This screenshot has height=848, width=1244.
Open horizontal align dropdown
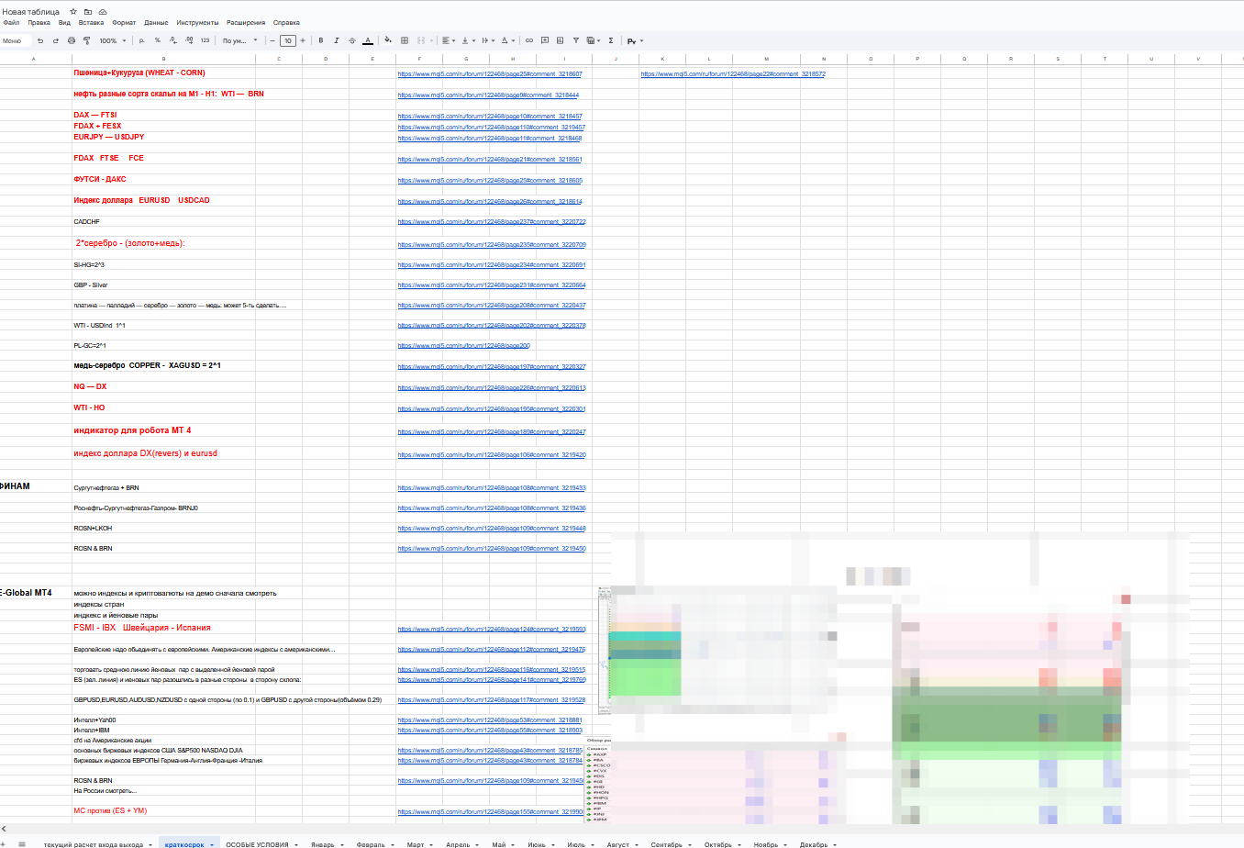tap(449, 40)
